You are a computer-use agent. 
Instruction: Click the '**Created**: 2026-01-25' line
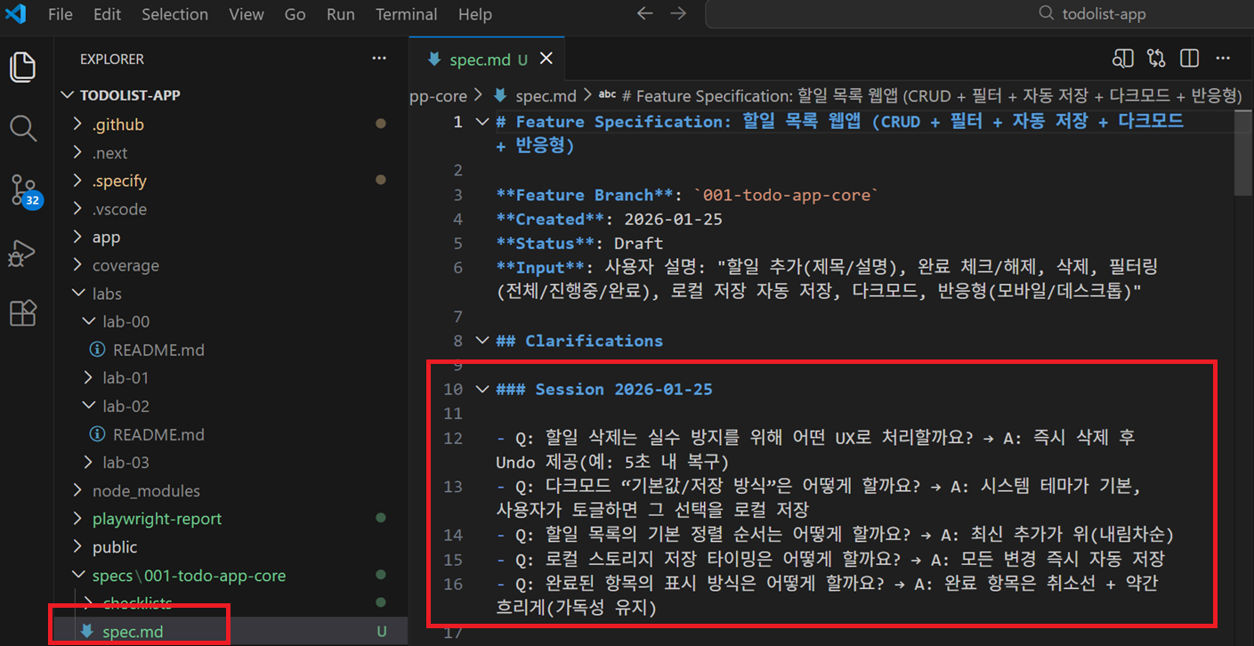pos(609,219)
